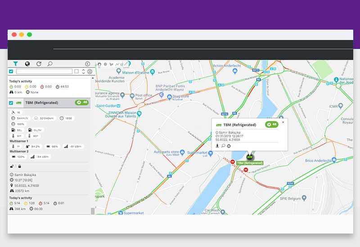Close the TBM (Refrigerated) map popup
The width and height of the screenshot is (360, 247).
pos(283,122)
